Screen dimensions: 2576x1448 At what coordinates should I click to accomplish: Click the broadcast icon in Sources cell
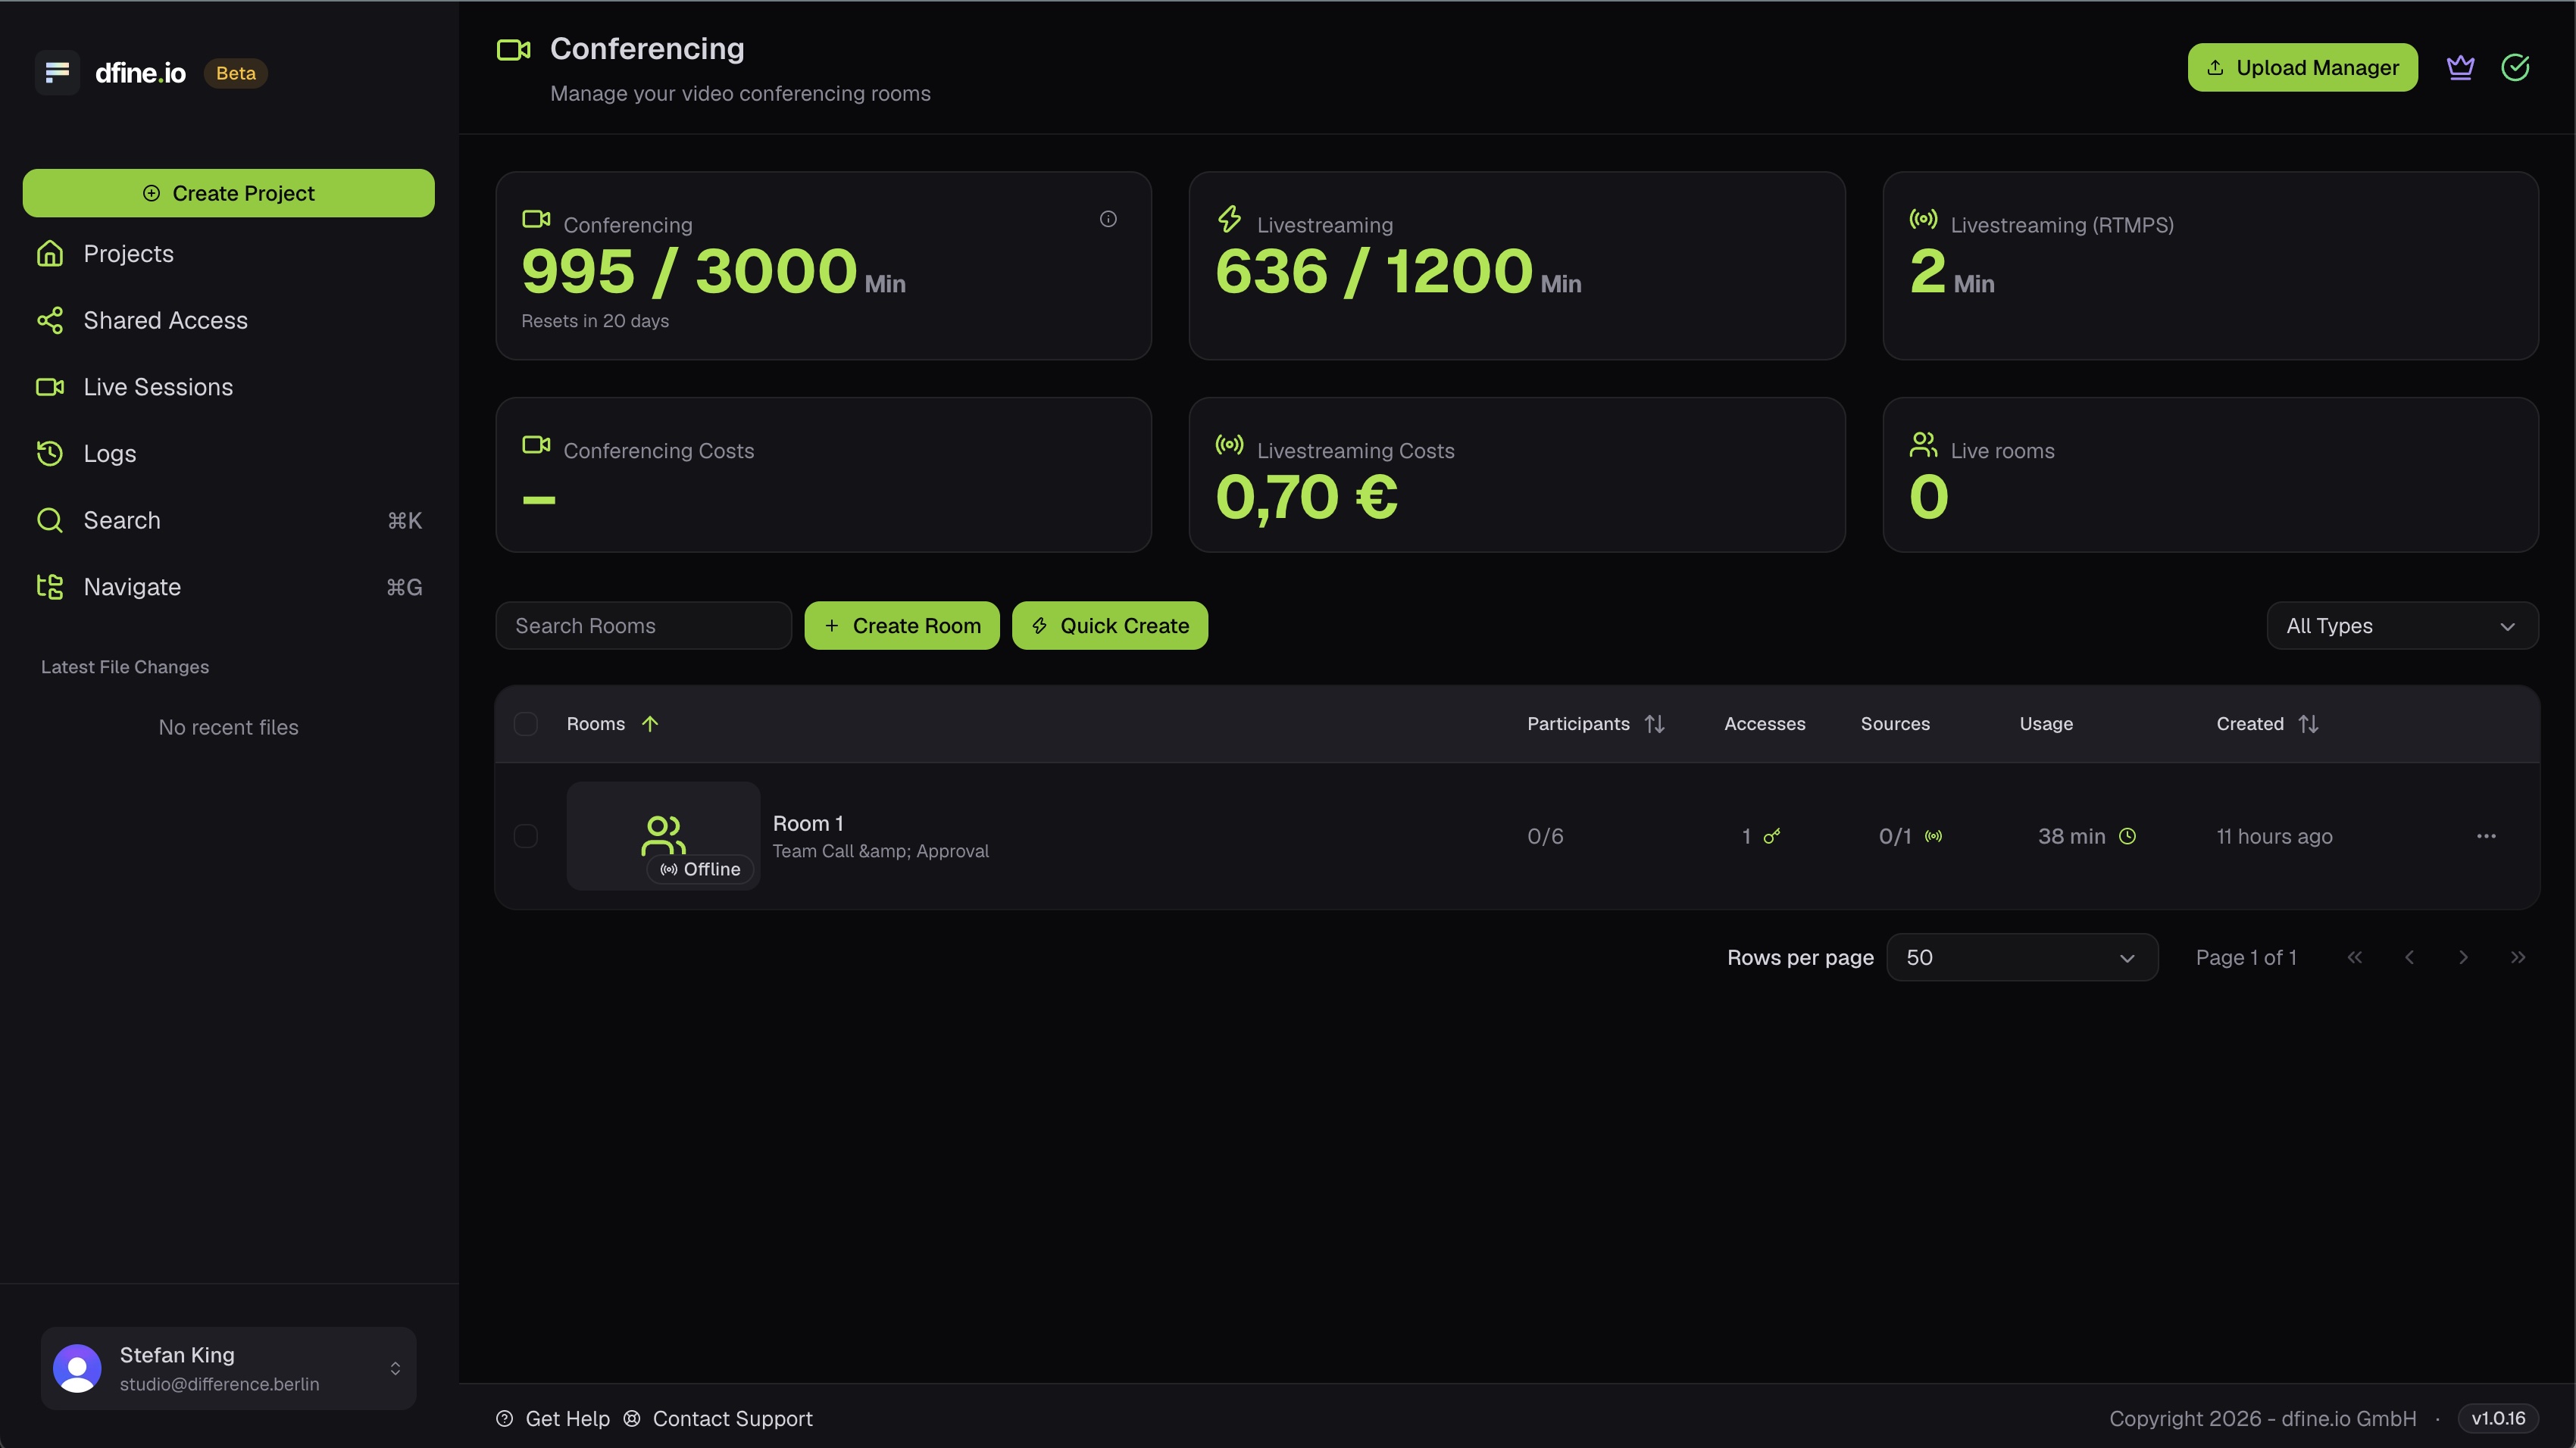point(1933,835)
